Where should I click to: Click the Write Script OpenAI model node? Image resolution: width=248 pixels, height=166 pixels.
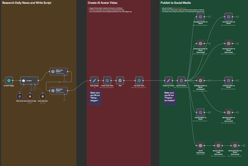(19, 96)
